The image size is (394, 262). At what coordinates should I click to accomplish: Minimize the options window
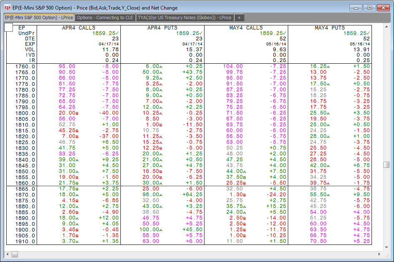356,7
